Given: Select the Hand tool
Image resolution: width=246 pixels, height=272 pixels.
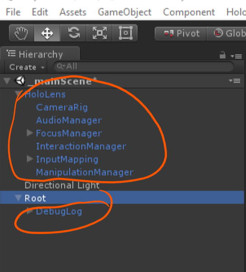Looking at the screenshot, I should (x=22, y=33).
